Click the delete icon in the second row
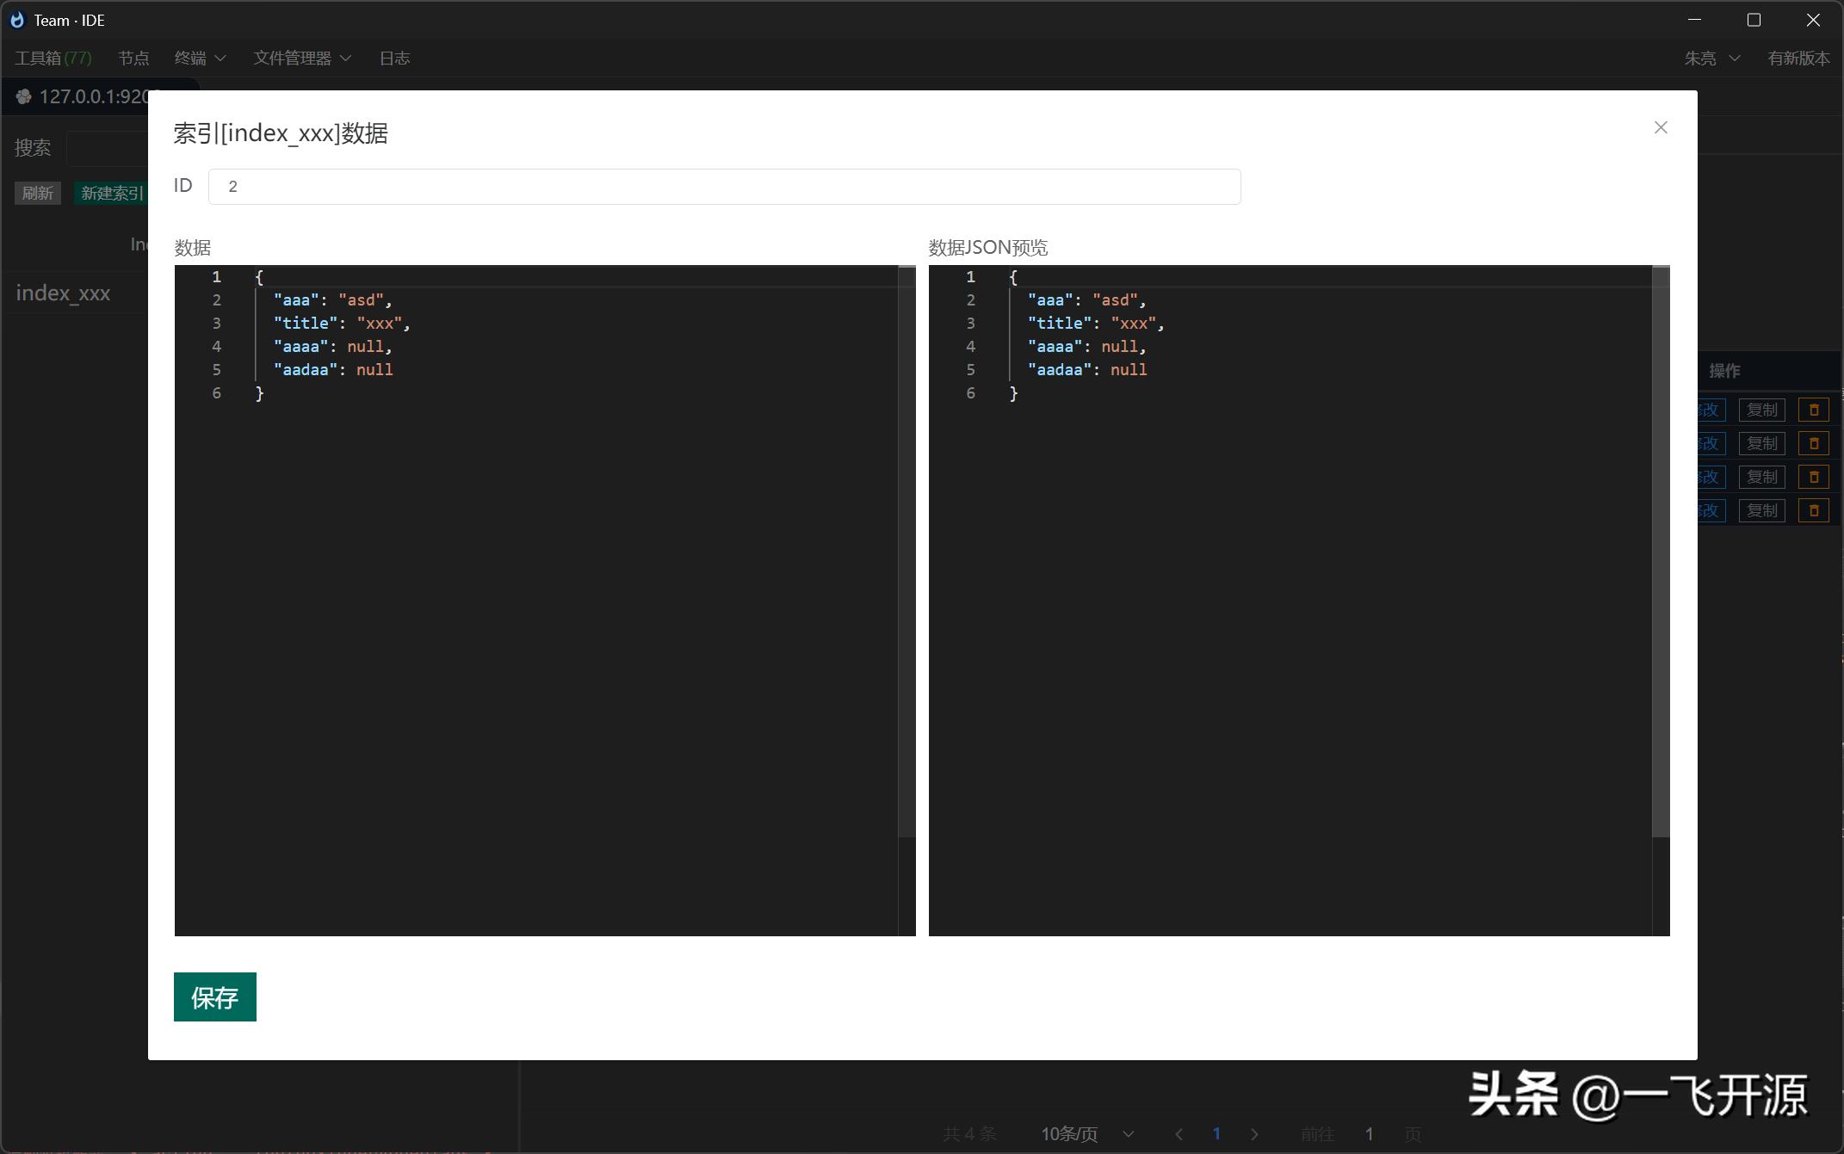The width and height of the screenshot is (1844, 1154). pyautogui.click(x=1813, y=443)
